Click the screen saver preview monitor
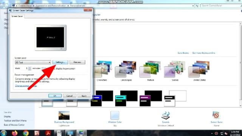This screenshot has height=136, width=242. pos(50,38)
